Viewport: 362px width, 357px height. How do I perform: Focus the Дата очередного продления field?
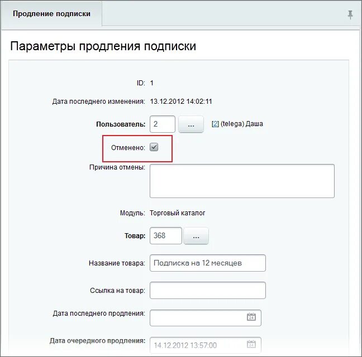click(x=206, y=345)
